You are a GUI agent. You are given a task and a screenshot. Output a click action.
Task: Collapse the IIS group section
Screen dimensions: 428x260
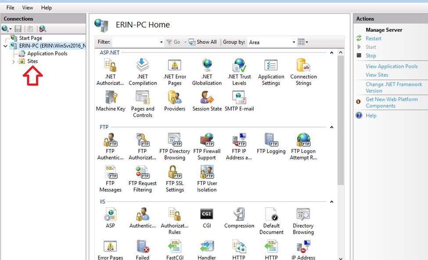332,202
